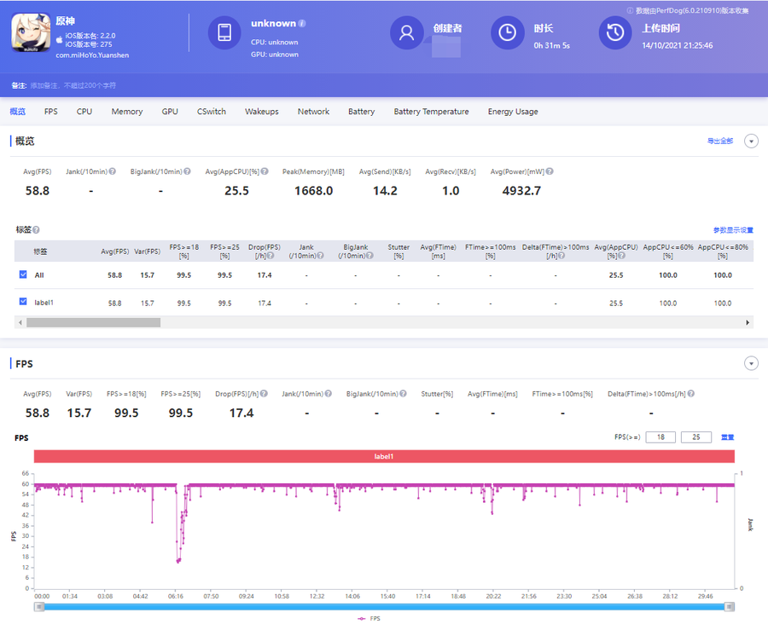Viewport: 768px width, 630px height.
Task: Click the duration text 0h 31m 5s
Action: [x=551, y=45]
